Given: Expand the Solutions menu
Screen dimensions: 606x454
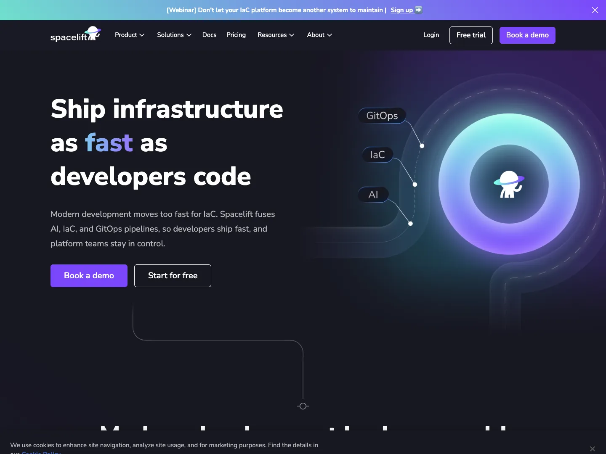Looking at the screenshot, I should click(x=174, y=35).
